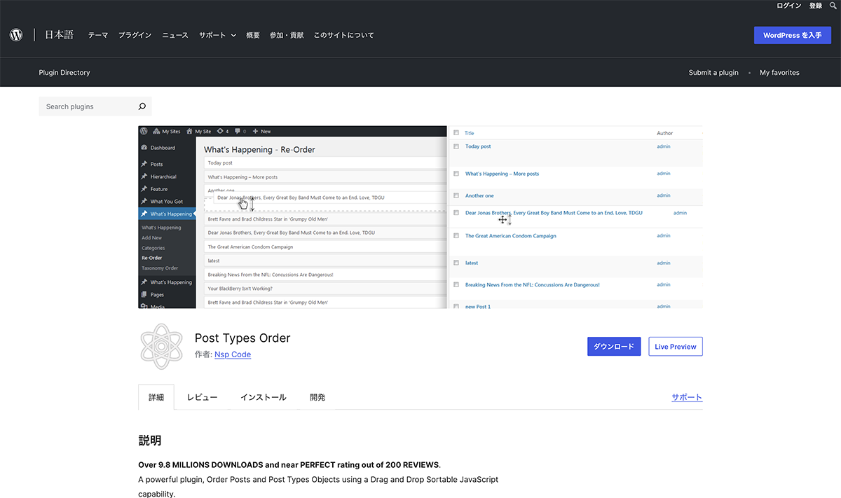This screenshot has width=841, height=498.
Task: Open the Nsp Code author link
Action: (x=232, y=354)
